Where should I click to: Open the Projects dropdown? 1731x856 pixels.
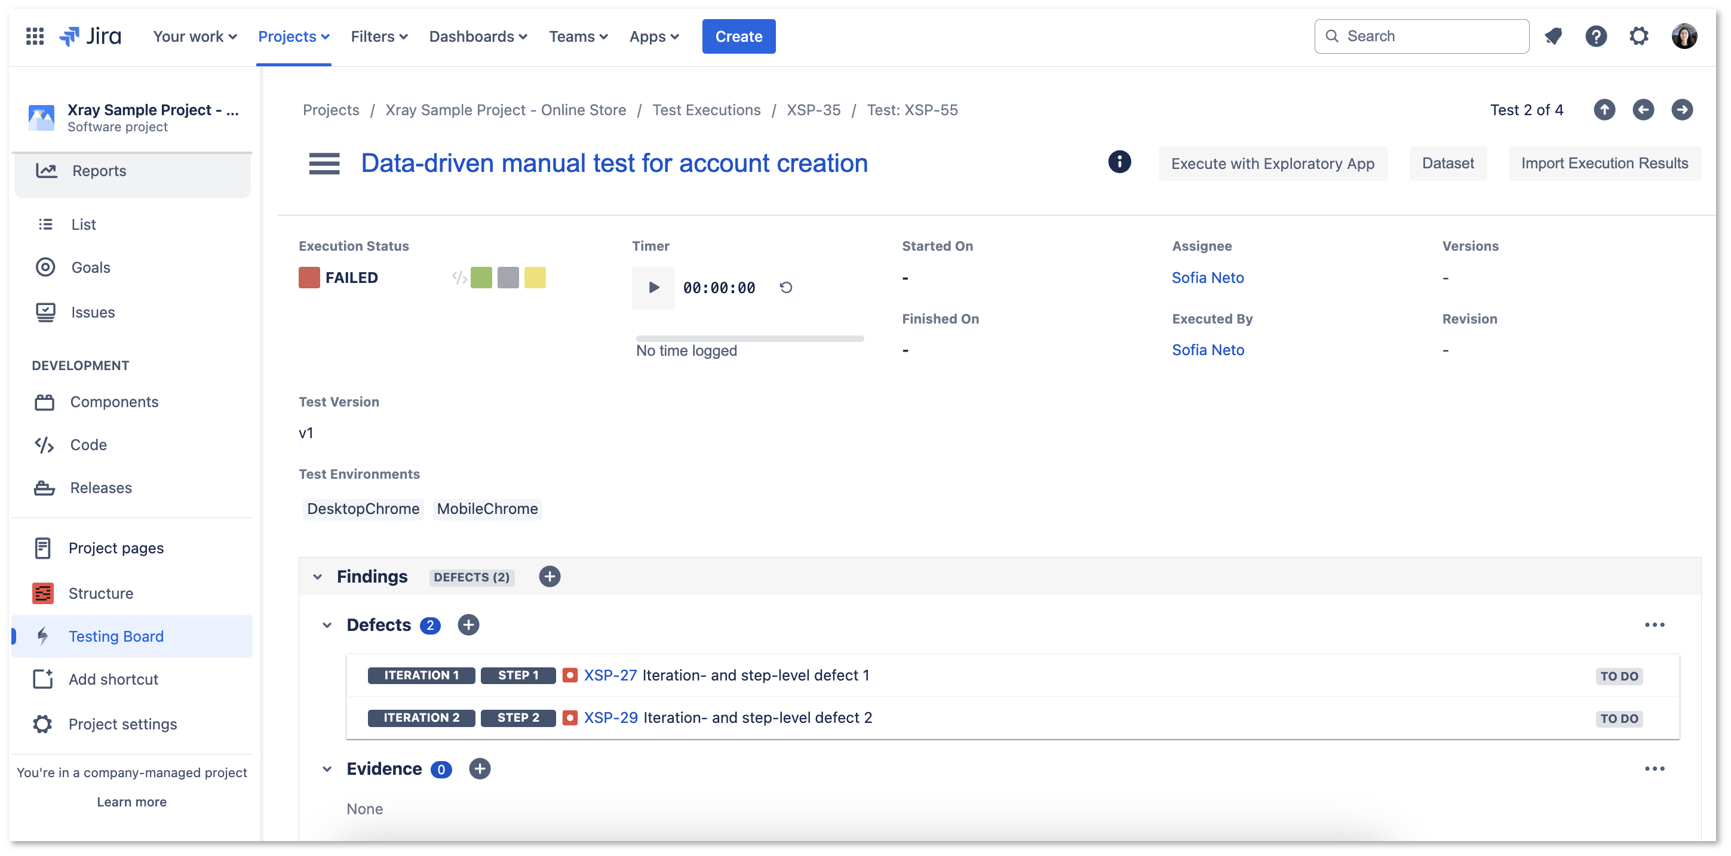click(294, 36)
